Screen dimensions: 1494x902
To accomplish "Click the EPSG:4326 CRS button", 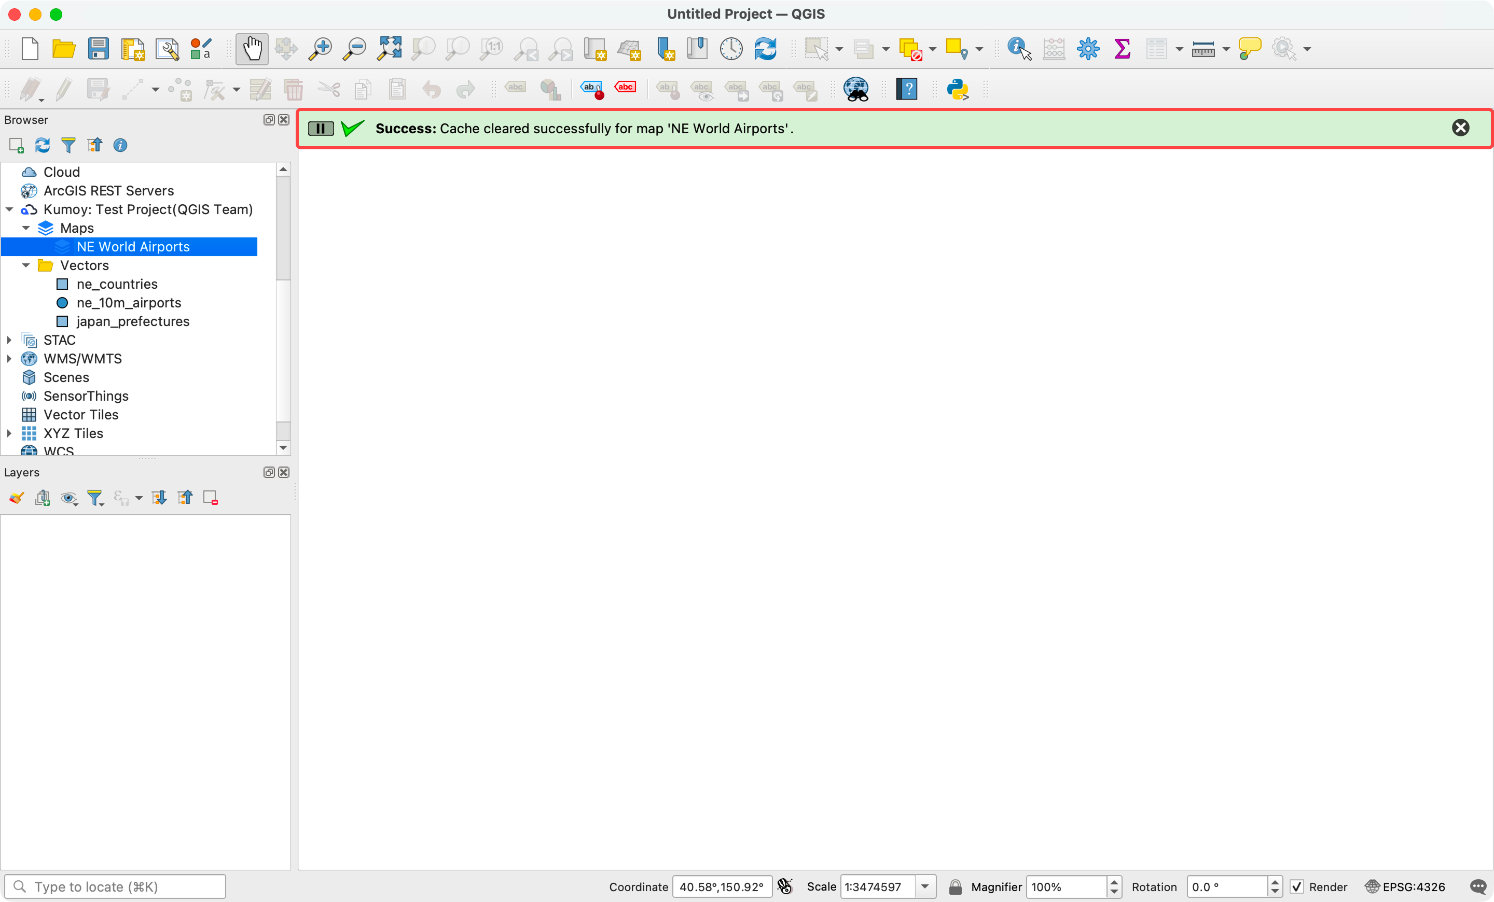I will point(1405,887).
